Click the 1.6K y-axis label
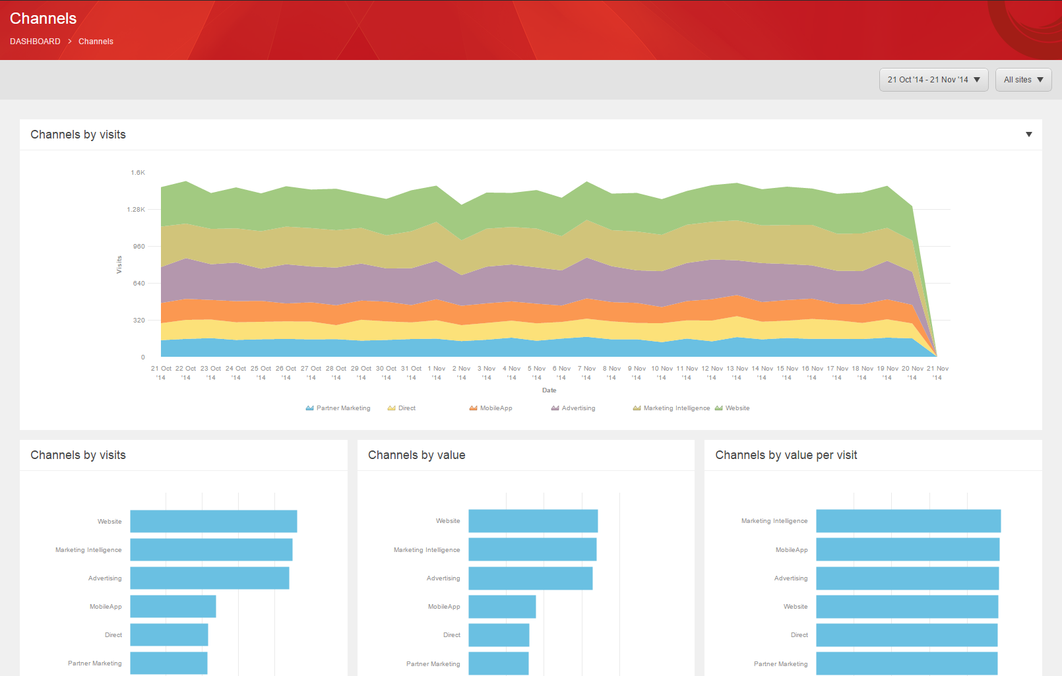 [138, 173]
